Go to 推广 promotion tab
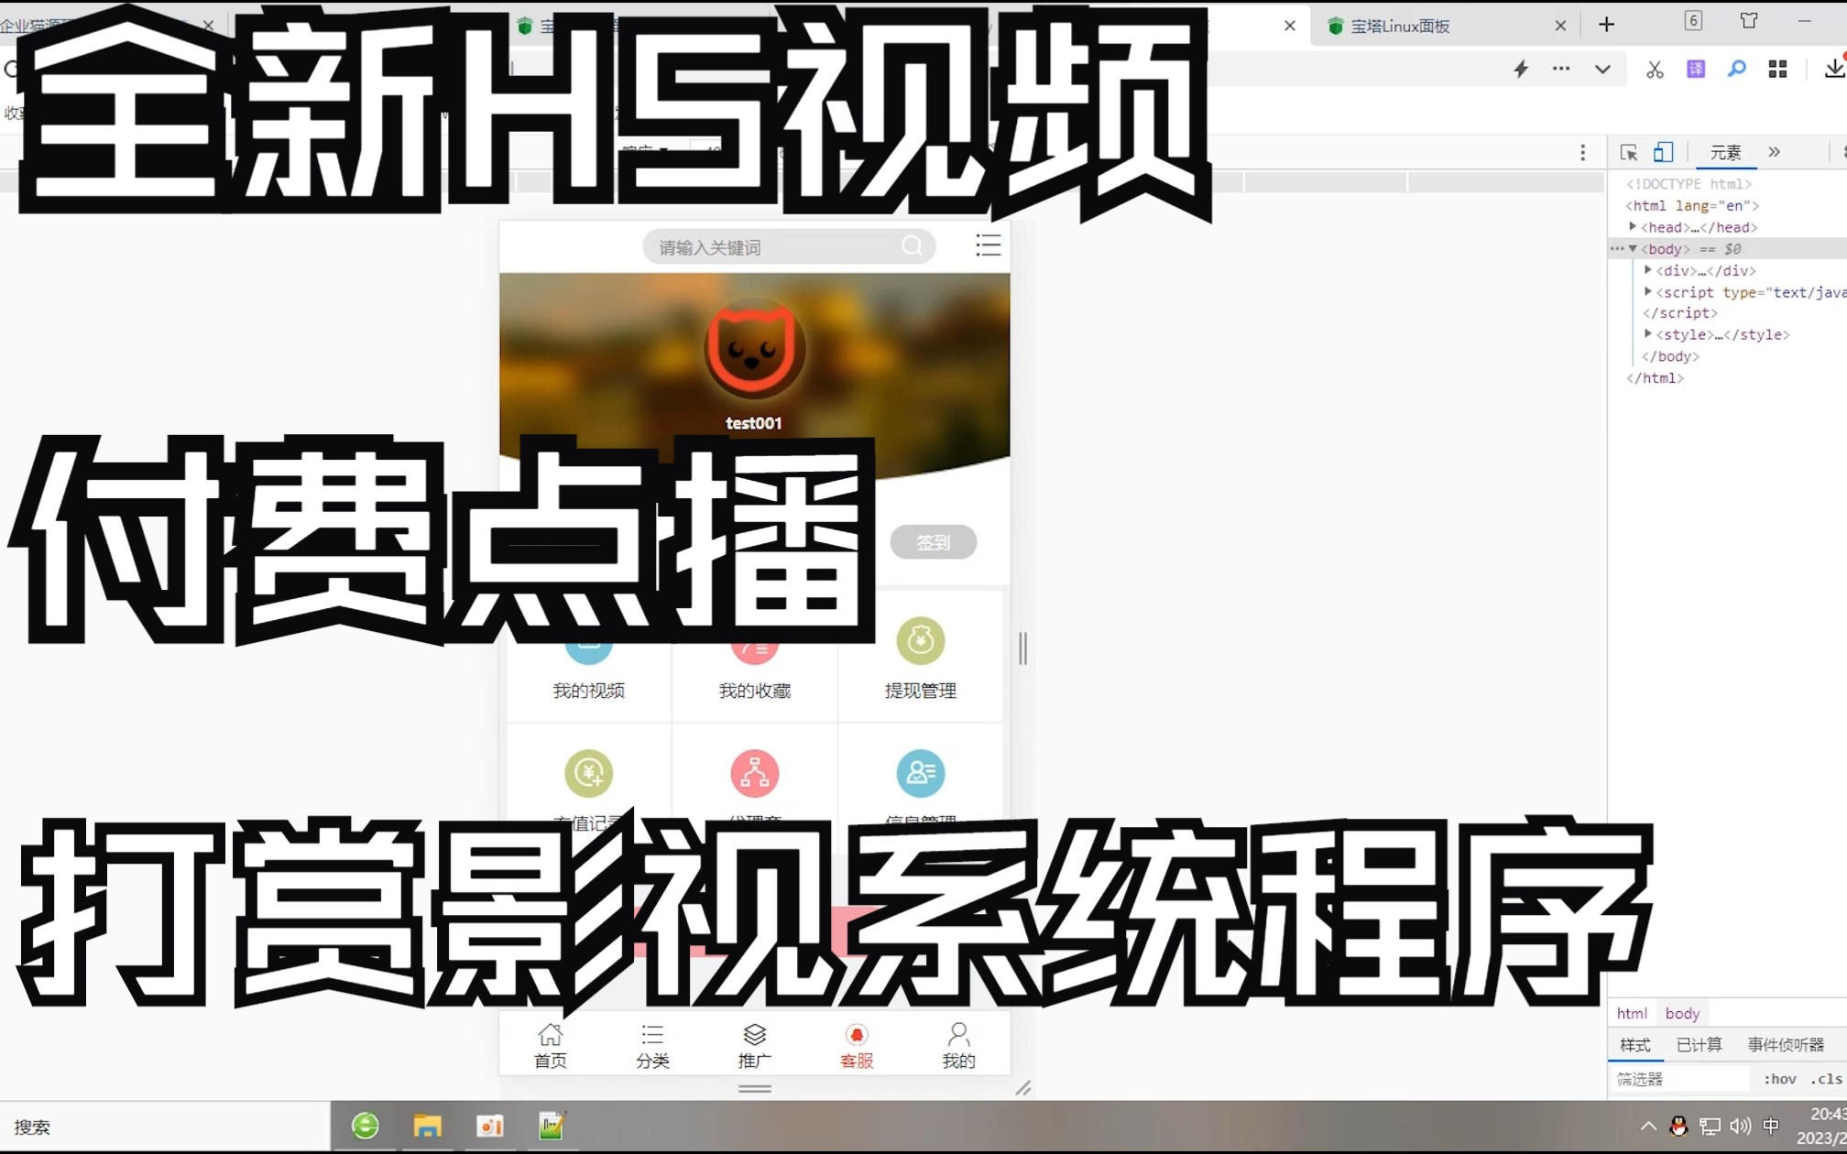The height and width of the screenshot is (1154, 1847). (754, 1046)
